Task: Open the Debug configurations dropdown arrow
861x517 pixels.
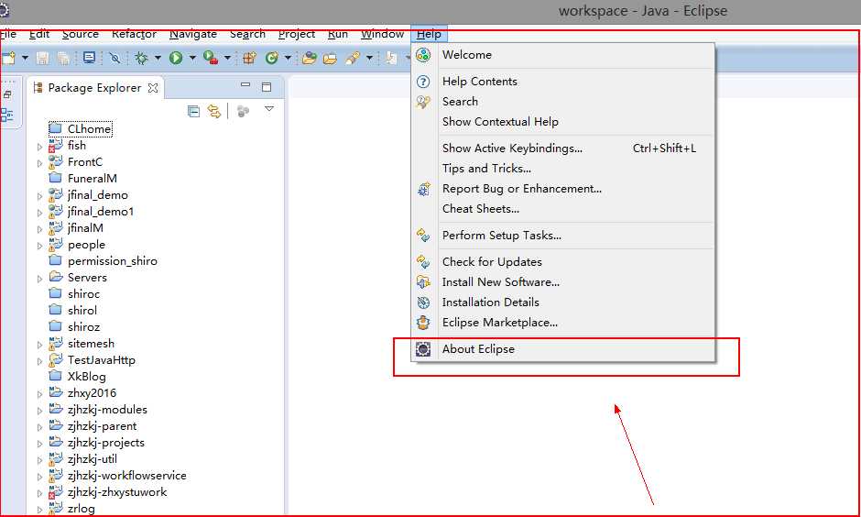Action: [158, 58]
